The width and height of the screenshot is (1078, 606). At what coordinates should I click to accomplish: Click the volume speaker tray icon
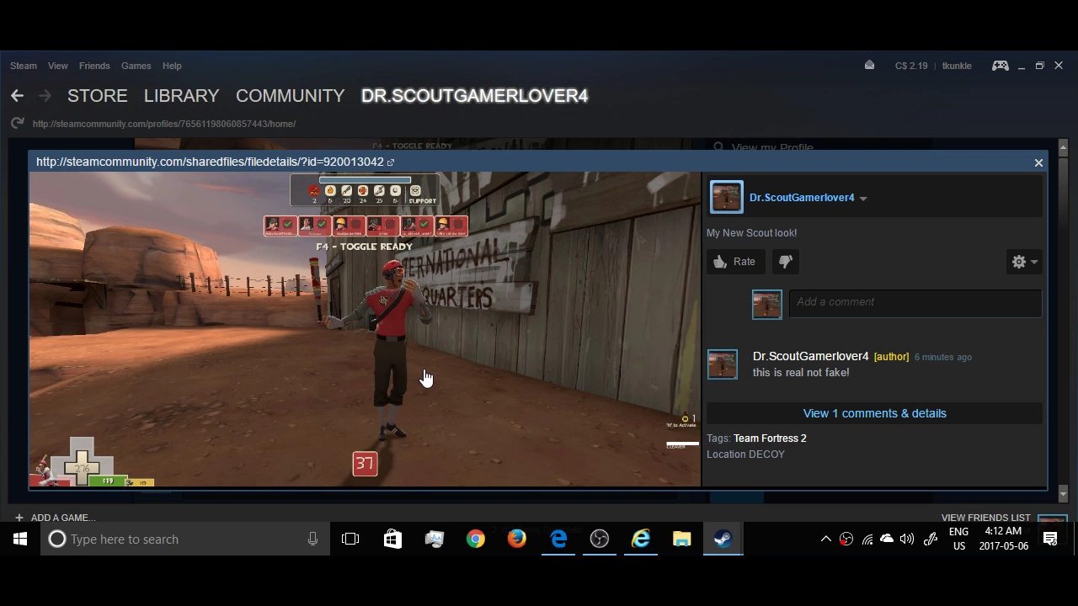[907, 540]
